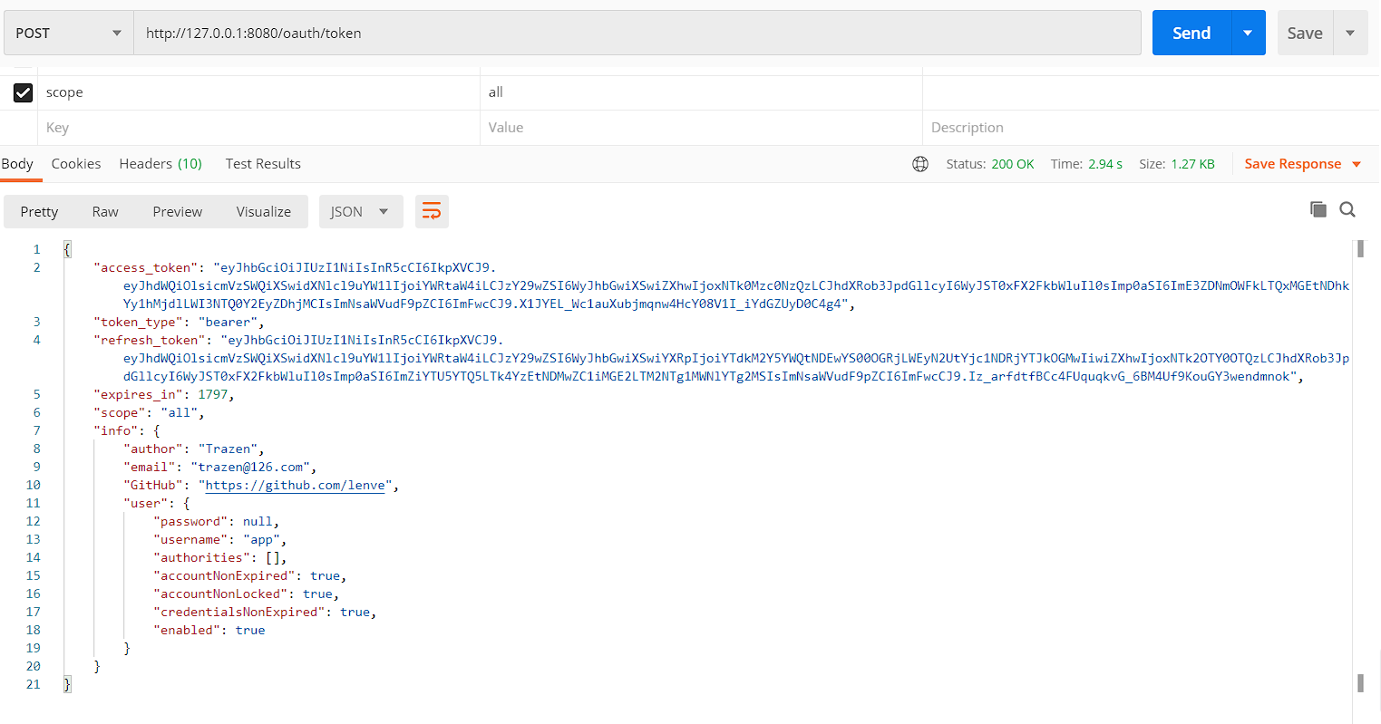Screen dimensions: 1381x724
Task: Switch to Test Results tab
Action: click(263, 164)
